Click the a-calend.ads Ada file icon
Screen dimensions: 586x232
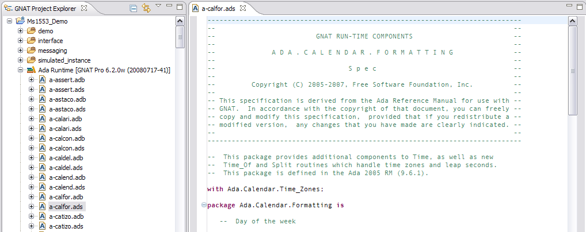tap(42, 187)
